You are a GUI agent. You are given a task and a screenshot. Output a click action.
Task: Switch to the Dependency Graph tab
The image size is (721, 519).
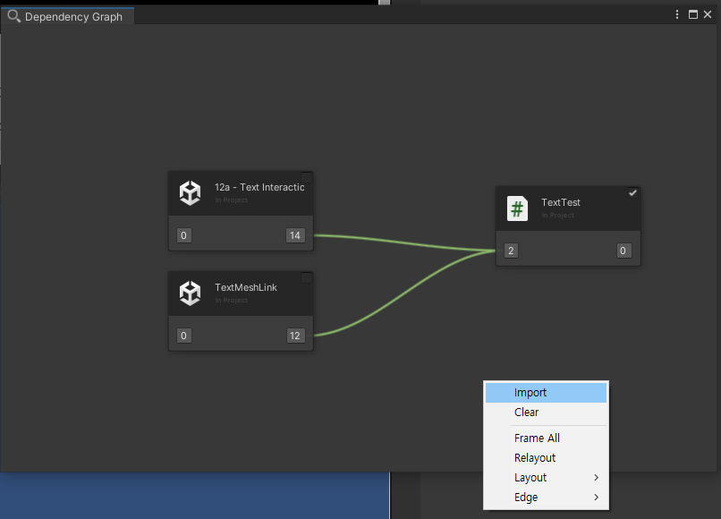click(67, 17)
